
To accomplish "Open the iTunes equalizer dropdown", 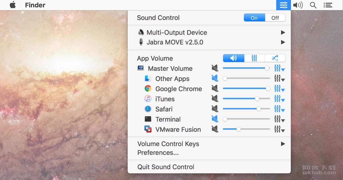I will coord(279,99).
